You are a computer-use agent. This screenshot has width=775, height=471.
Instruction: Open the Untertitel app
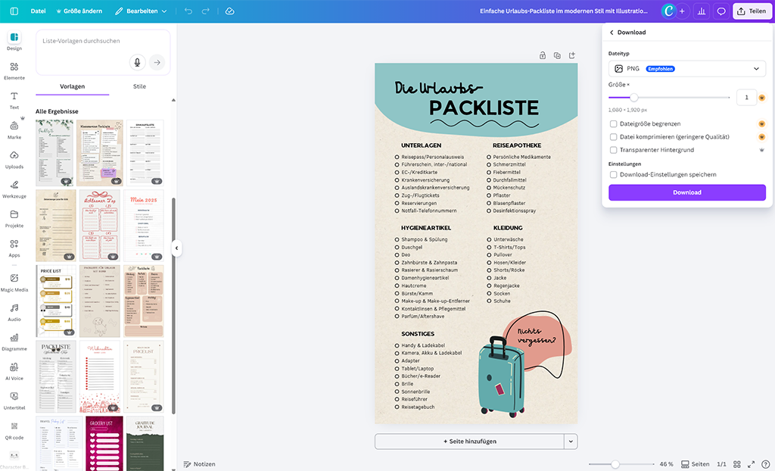point(14,401)
